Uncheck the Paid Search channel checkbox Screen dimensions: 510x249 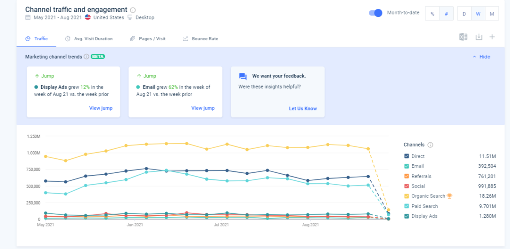(x=407, y=206)
